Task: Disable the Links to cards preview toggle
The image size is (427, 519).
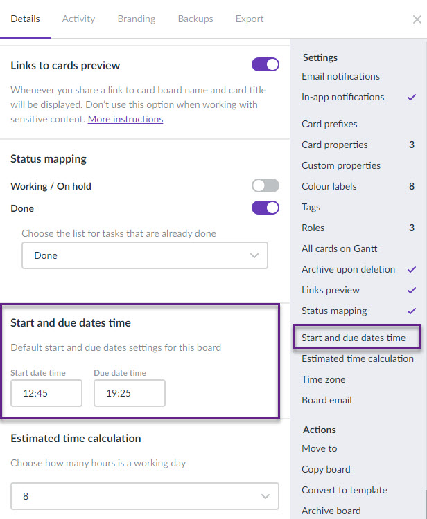Action: coord(265,64)
